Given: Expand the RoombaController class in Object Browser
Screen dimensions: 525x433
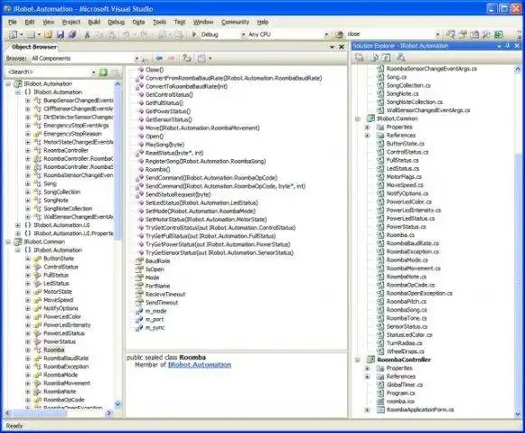Looking at the screenshot, I should click(x=28, y=150).
